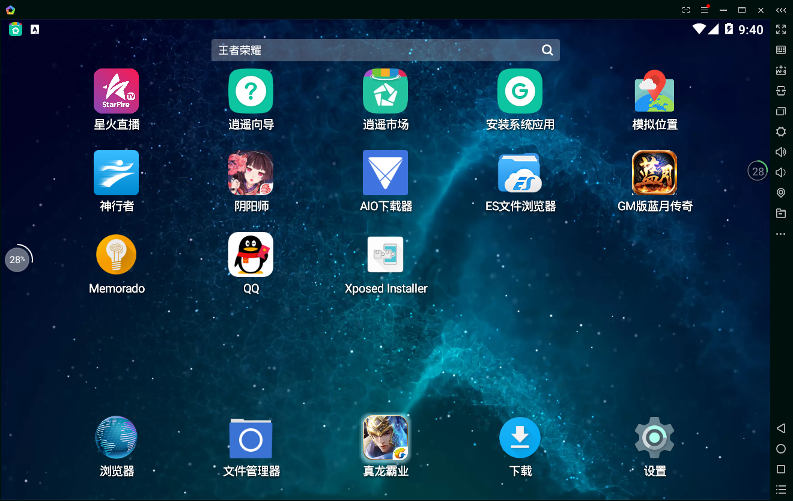Tap the A keyboard notification icon

point(35,29)
